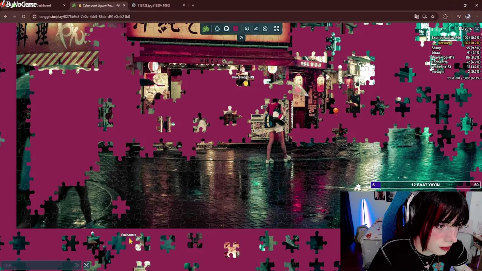Open the browser profile avatar
This screenshot has width=482, height=271.
pos(468,17)
